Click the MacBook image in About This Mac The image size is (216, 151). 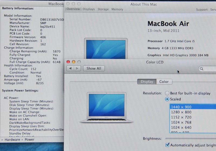pyautogui.click(x=106, y=49)
